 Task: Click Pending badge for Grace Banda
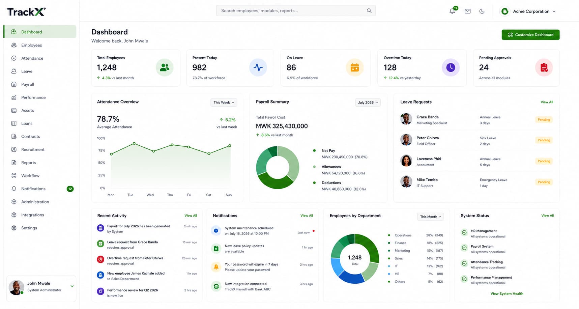pyautogui.click(x=544, y=120)
